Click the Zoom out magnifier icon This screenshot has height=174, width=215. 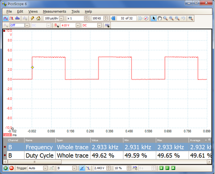177,18
